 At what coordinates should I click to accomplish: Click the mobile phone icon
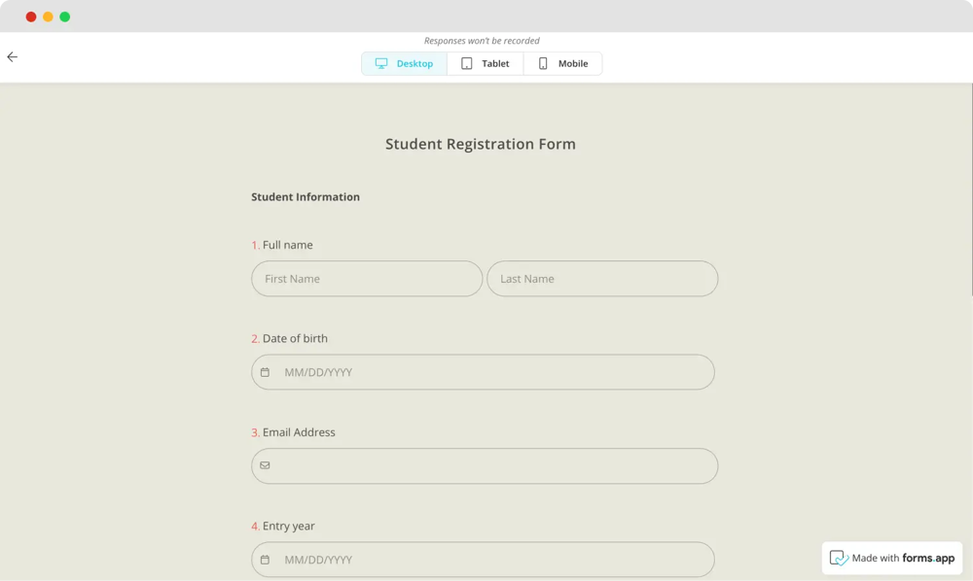click(x=543, y=64)
